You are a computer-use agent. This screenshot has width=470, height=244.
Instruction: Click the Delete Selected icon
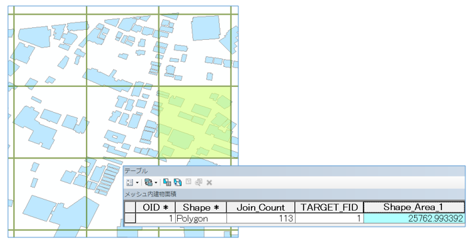coord(209,182)
